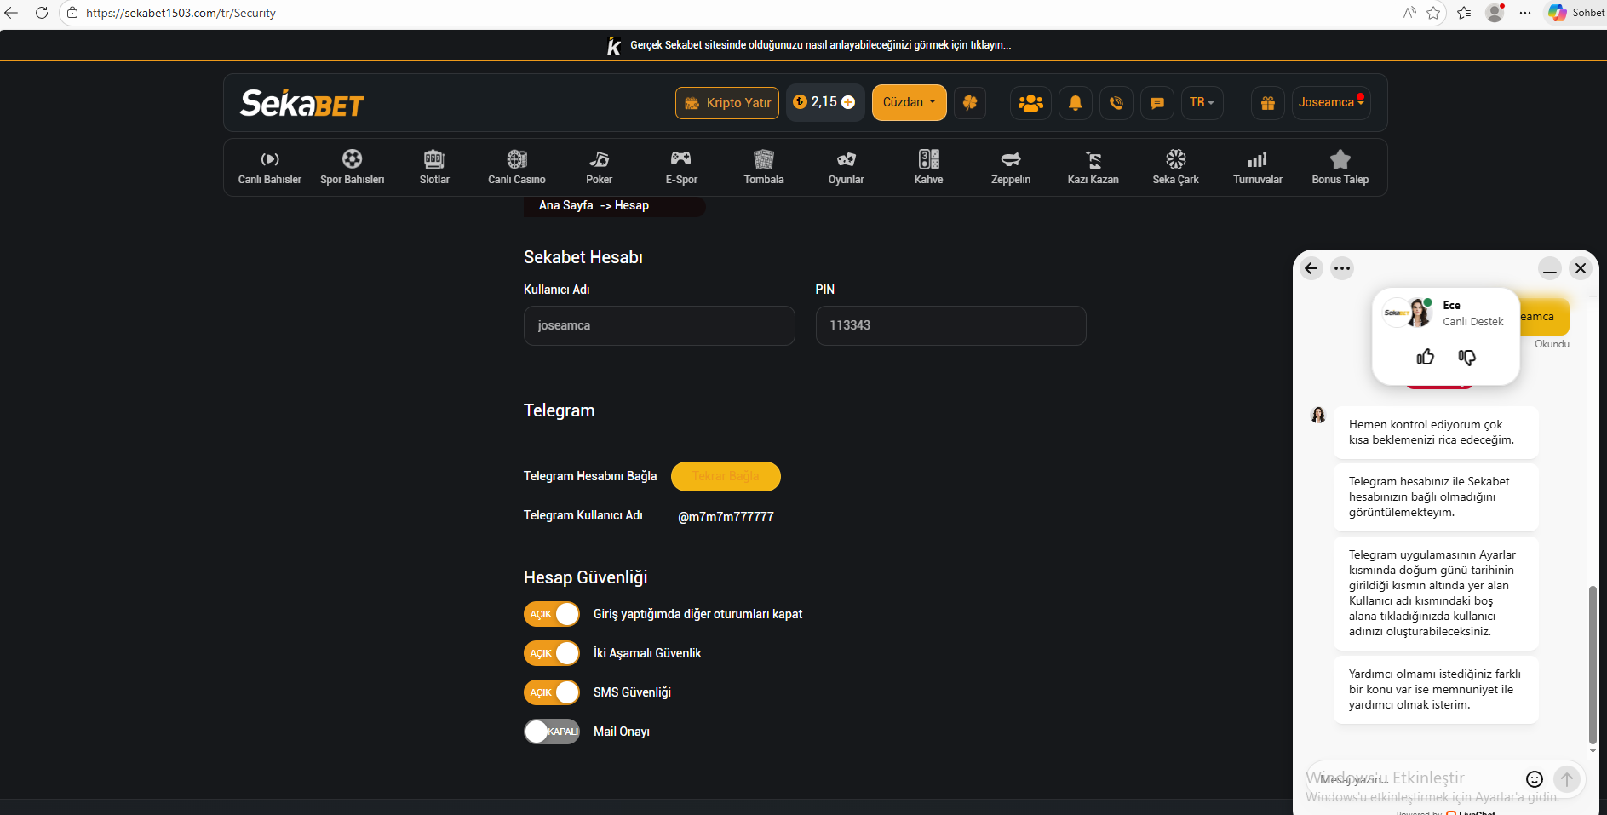Click the Telegram username @m7m7m777777

click(x=726, y=517)
